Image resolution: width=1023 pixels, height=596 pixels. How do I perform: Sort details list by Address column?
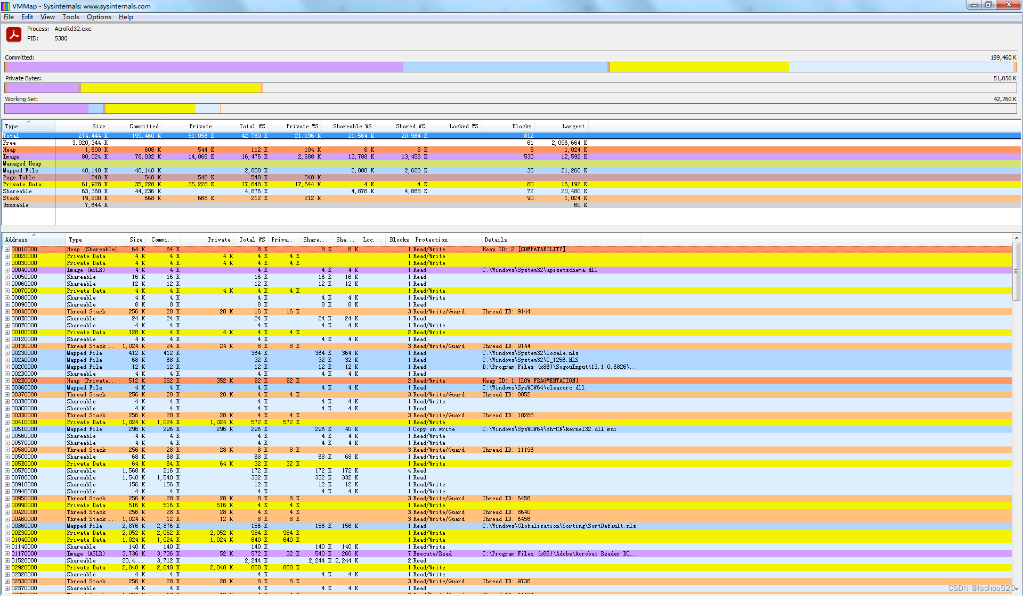(x=34, y=239)
